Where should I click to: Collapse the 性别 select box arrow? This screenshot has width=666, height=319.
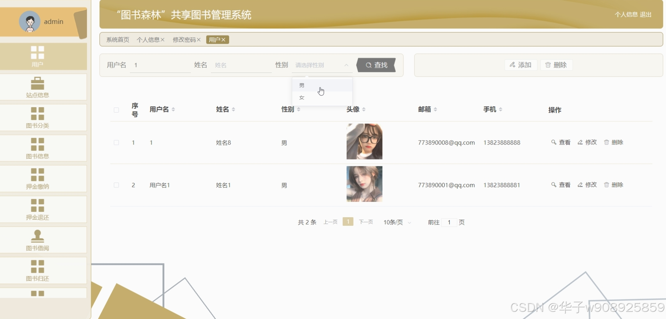coord(346,65)
